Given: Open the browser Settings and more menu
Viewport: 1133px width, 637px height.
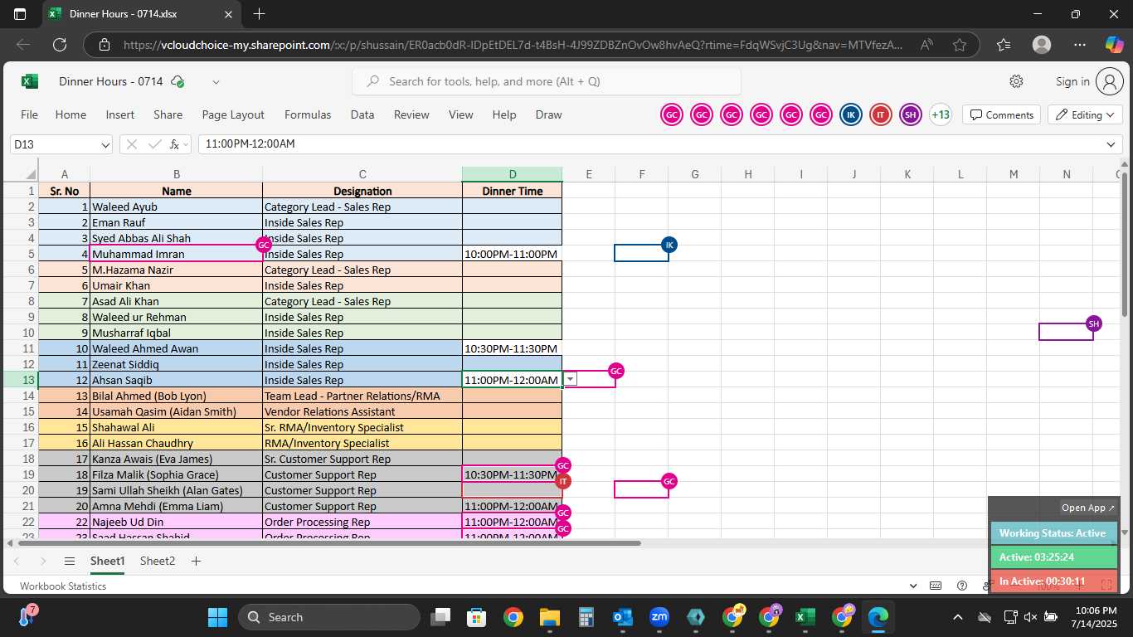Looking at the screenshot, I should pos(1079,45).
